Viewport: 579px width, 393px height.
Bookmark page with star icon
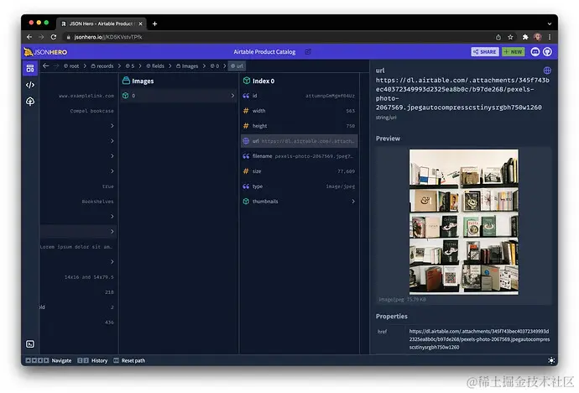tap(510, 37)
